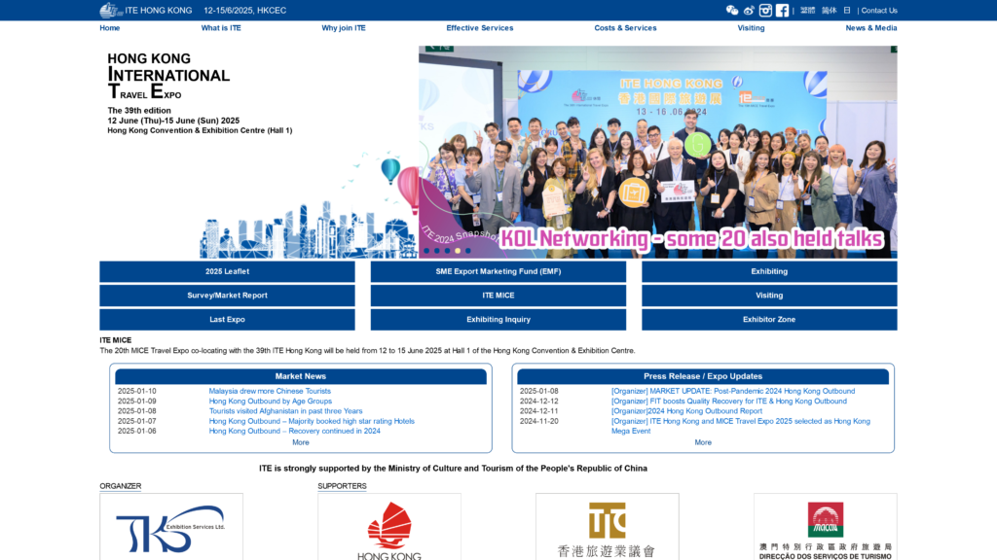Click the 香港旅遊業議會 TIC supporter logo
This screenshot has width=997, height=560.
click(608, 527)
